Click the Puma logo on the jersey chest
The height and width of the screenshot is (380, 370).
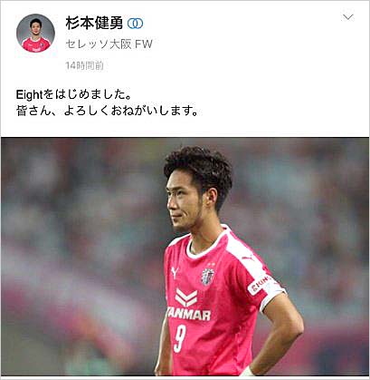(175, 272)
